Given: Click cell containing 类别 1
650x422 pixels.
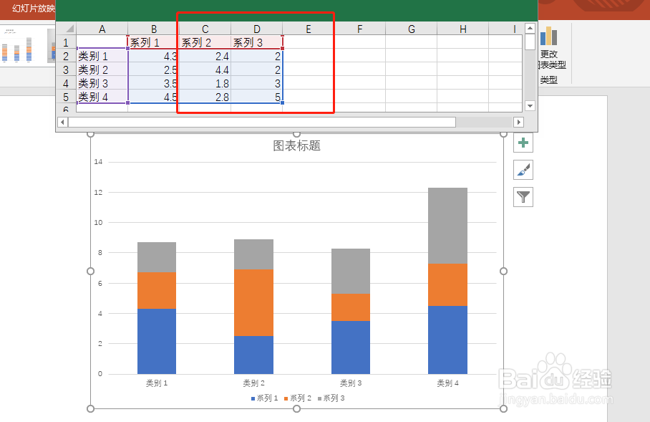Looking at the screenshot, I should pyautogui.click(x=102, y=56).
